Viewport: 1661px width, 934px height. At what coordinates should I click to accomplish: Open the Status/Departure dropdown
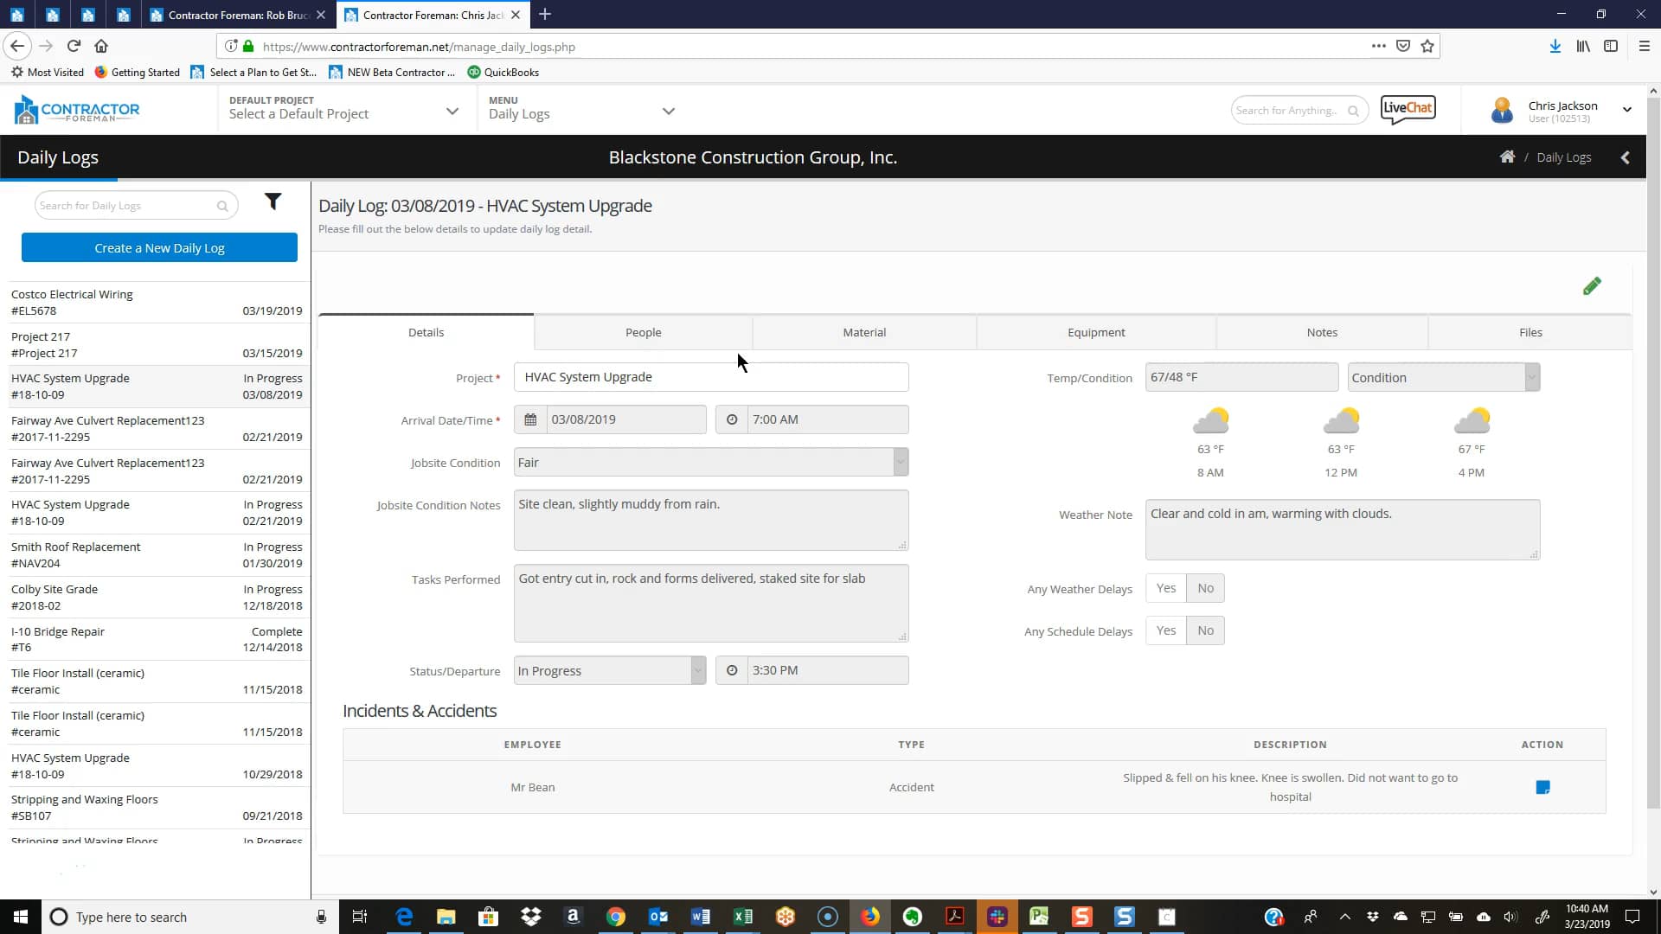pos(697,670)
